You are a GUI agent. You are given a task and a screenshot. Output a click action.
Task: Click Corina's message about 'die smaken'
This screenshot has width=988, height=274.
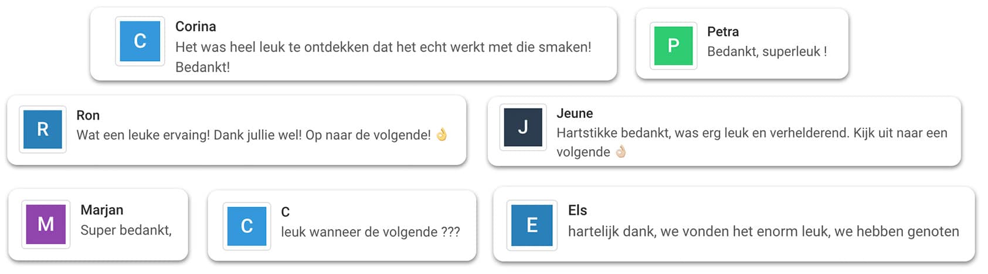coord(383,47)
